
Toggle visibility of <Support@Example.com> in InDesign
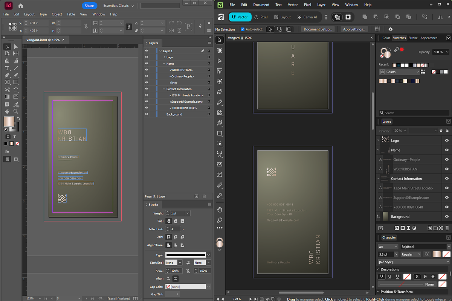point(147,102)
